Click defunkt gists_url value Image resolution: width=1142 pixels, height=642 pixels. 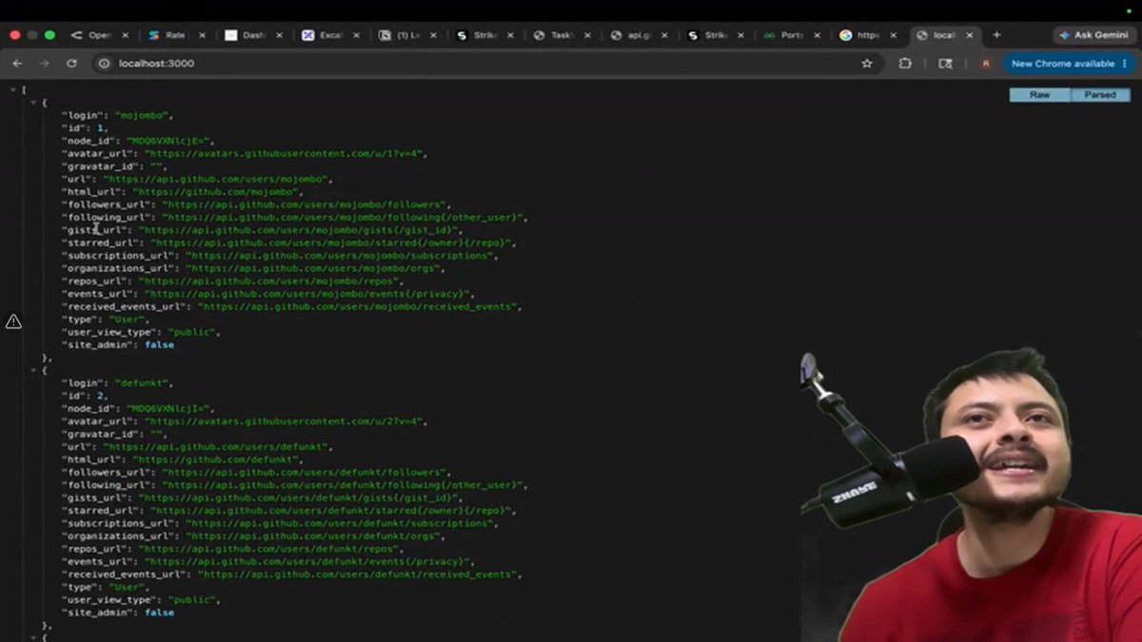tap(301, 497)
